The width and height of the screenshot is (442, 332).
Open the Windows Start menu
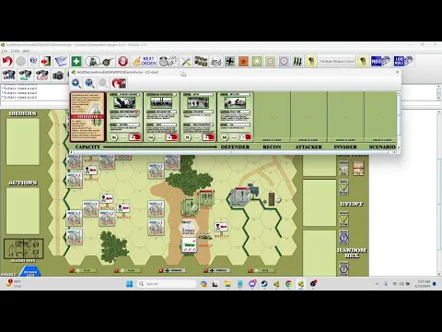point(130,284)
